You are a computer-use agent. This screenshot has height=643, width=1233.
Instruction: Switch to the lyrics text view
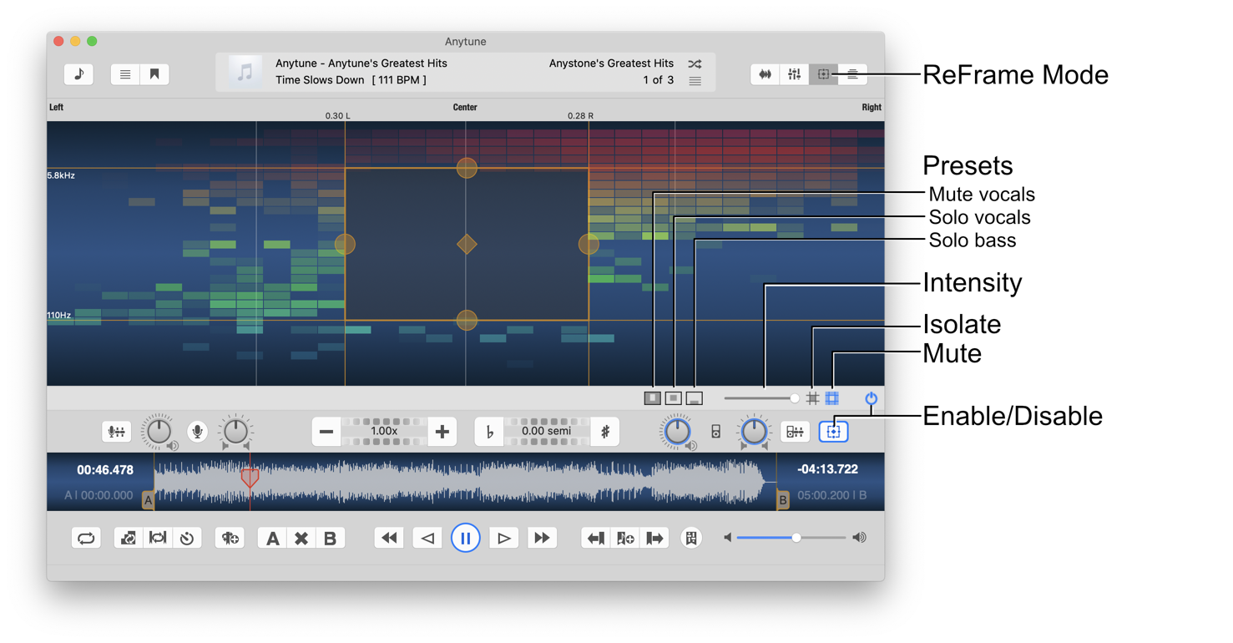tap(852, 74)
